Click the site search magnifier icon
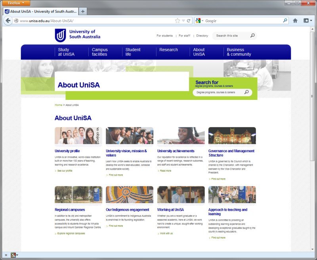Viewport: 317px width, 260px height. click(x=252, y=36)
